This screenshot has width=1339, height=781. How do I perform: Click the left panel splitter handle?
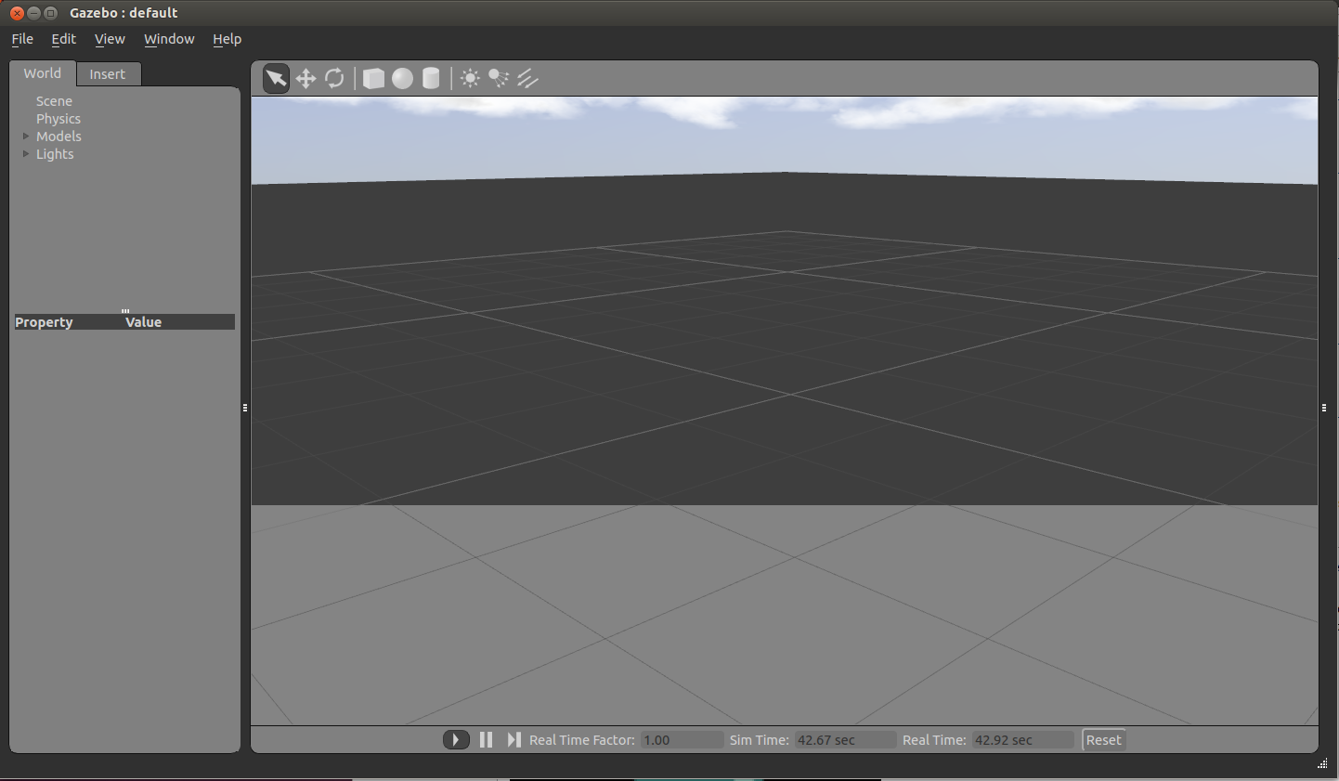(x=245, y=408)
